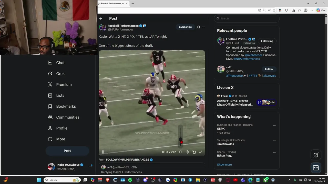The width and height of the screenshot is (328, 184).
Task: Pause the video playback
Action: pyautogui.click(x=103, y=152)
